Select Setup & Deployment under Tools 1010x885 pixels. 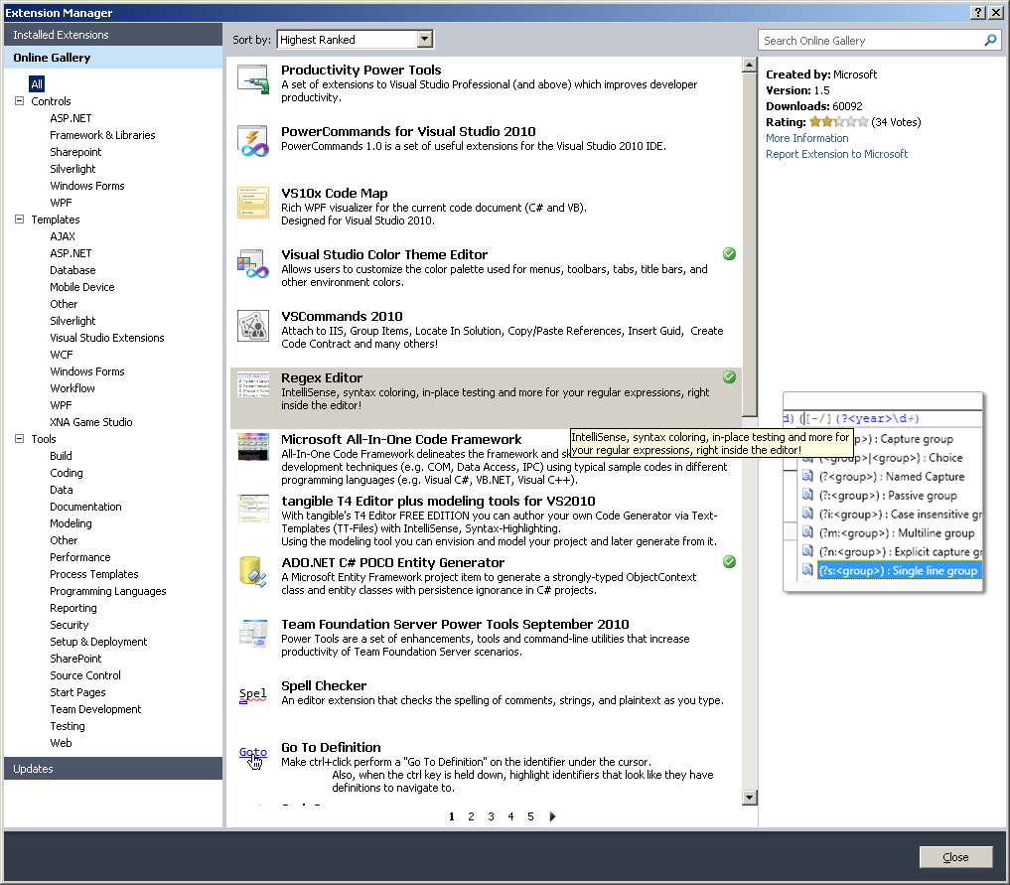(x=98, y=642)
